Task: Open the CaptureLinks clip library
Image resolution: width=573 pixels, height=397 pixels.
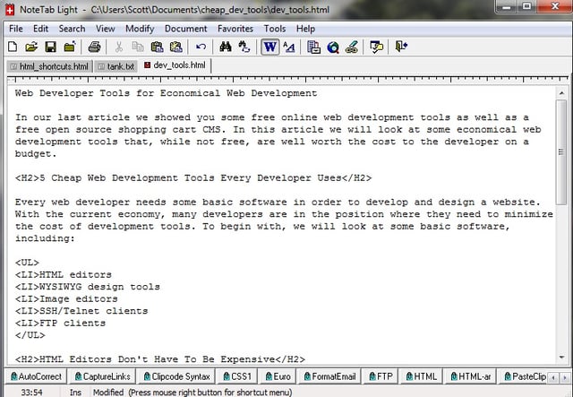Action: pyautogui.click(x=102, y=376)
